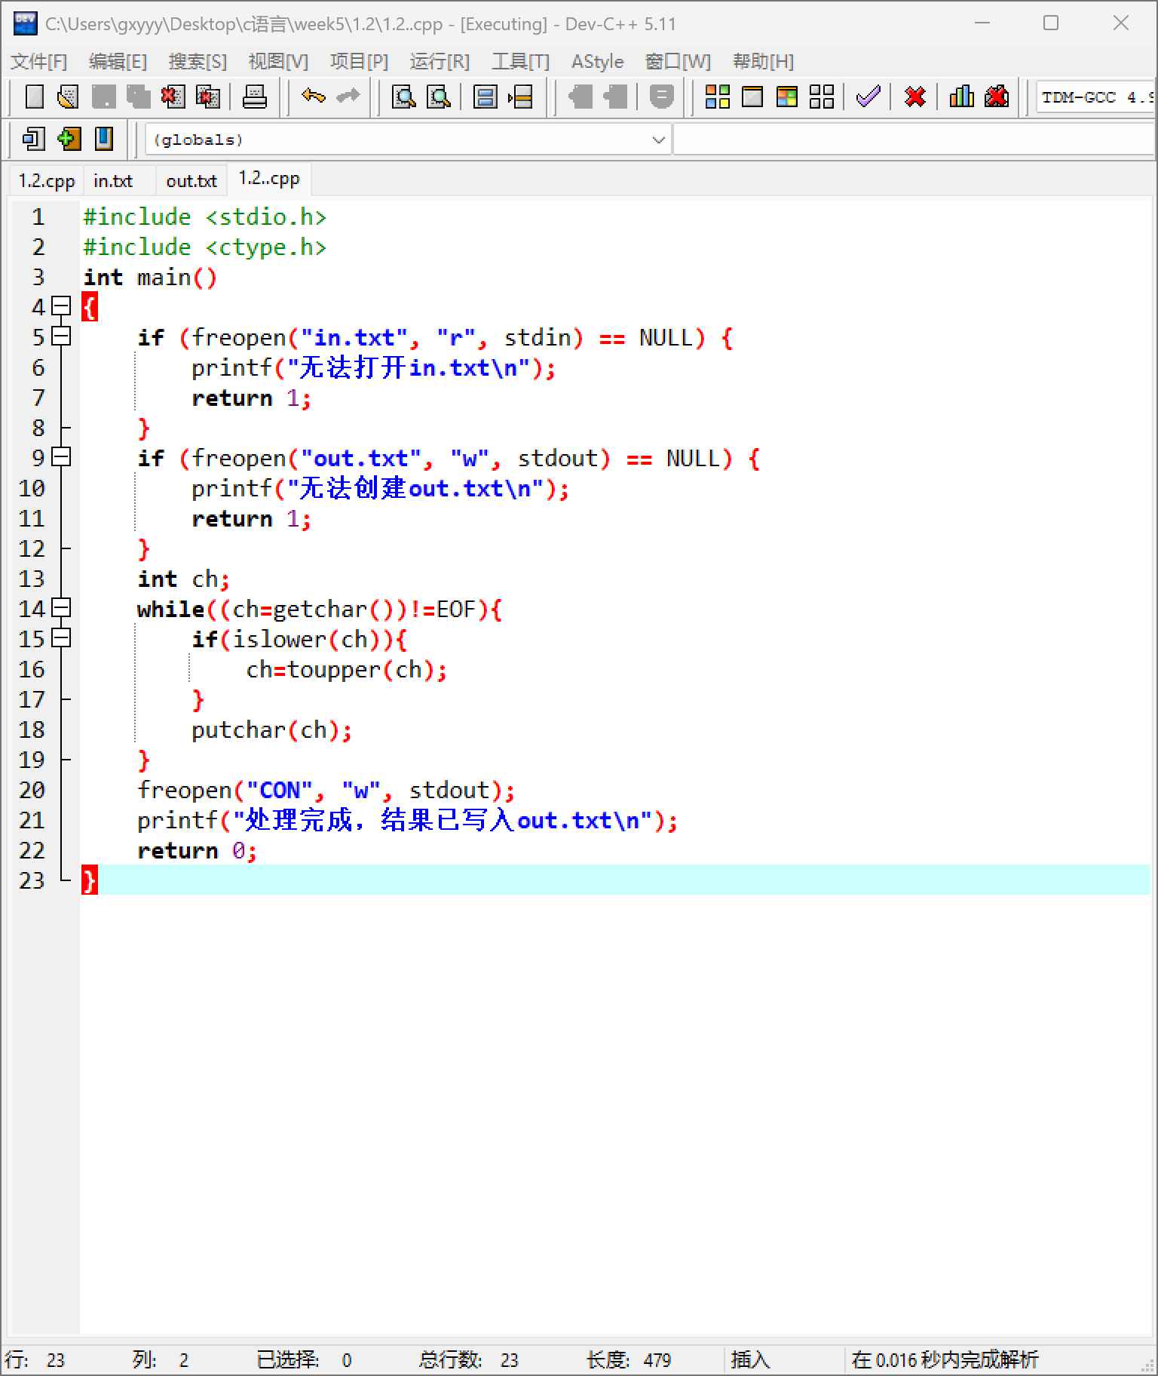Click the Insert snippet icon
Screen dimensions: 1158x1376
[34, 139]
